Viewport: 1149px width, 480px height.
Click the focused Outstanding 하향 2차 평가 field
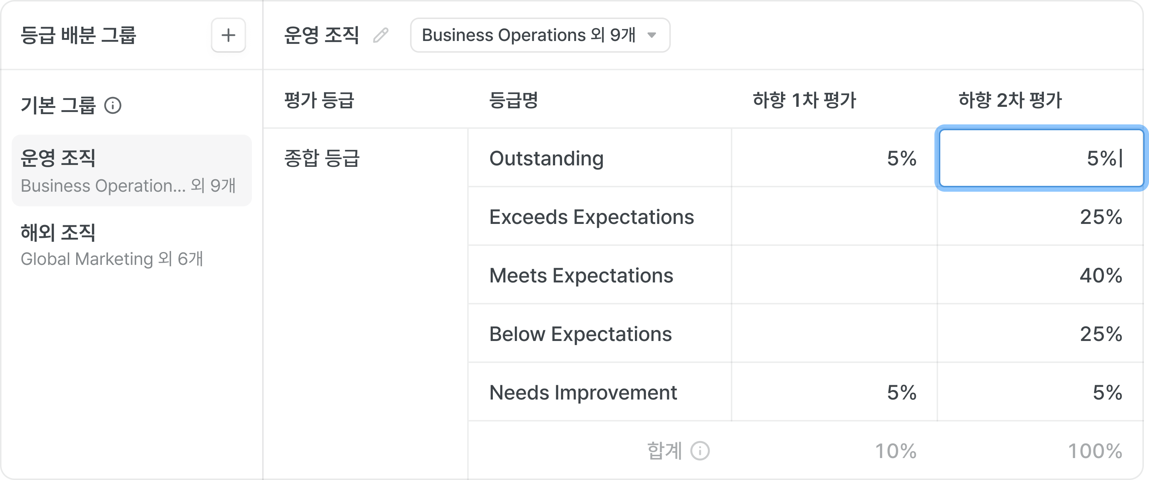click(x=1040, y=158)
